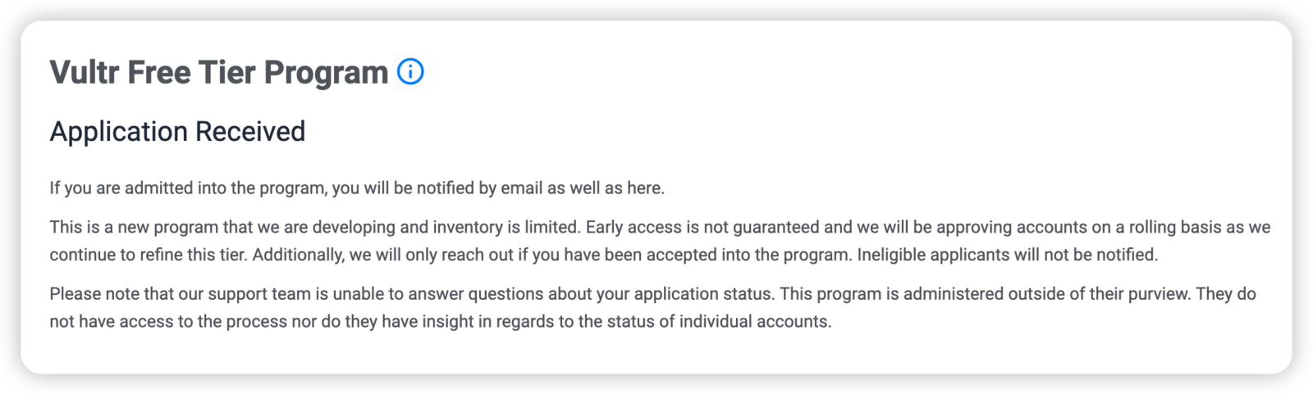Click the word 'Vultr' in the title
This screenshot has height=394, width=1313.
[x=85, y=72]
